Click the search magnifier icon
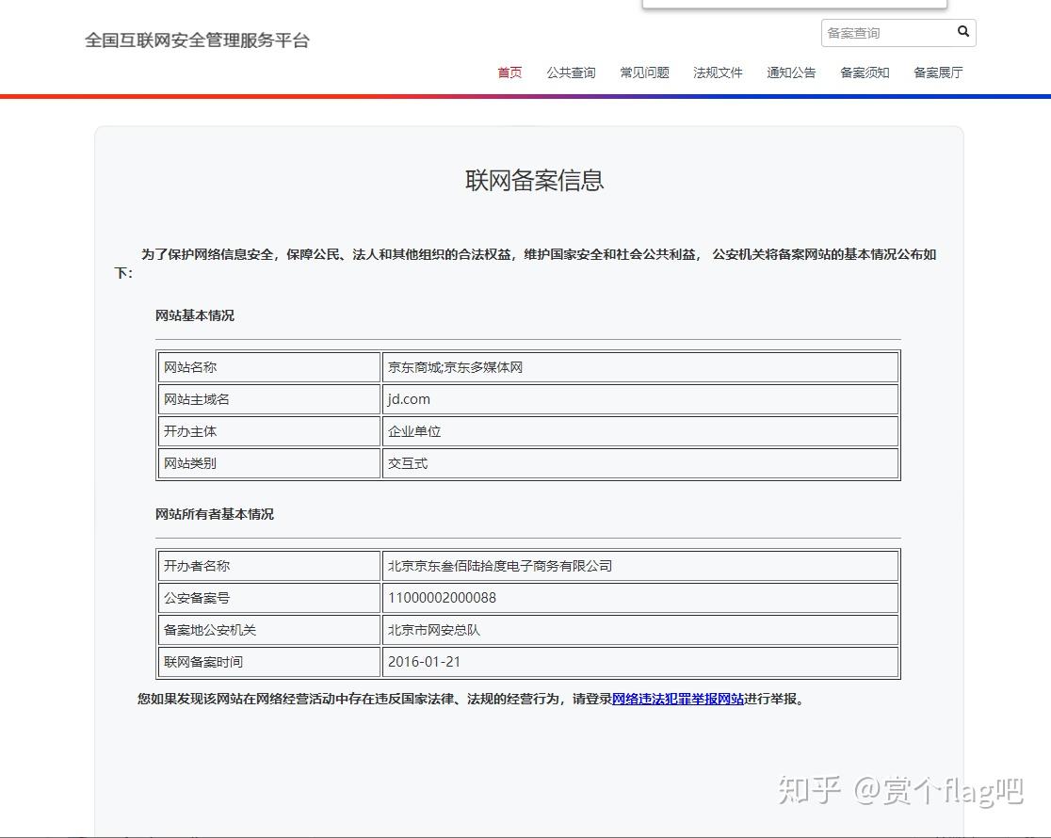This screenshot has height=838, width=1051. click(963, 31)
